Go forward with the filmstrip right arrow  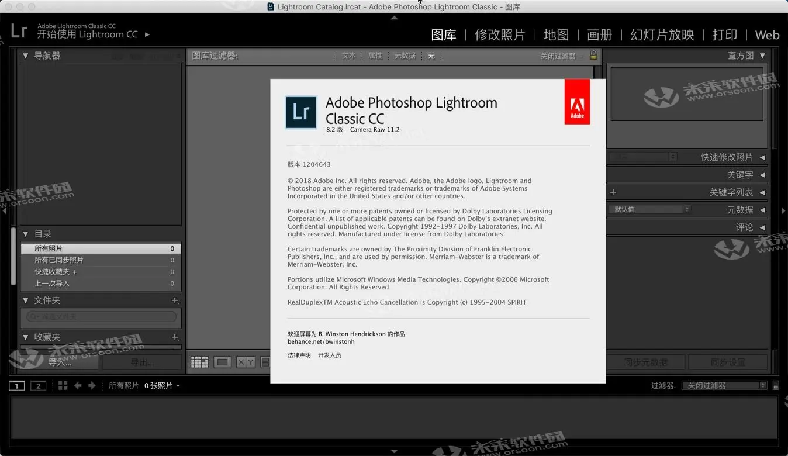[92, 385]
